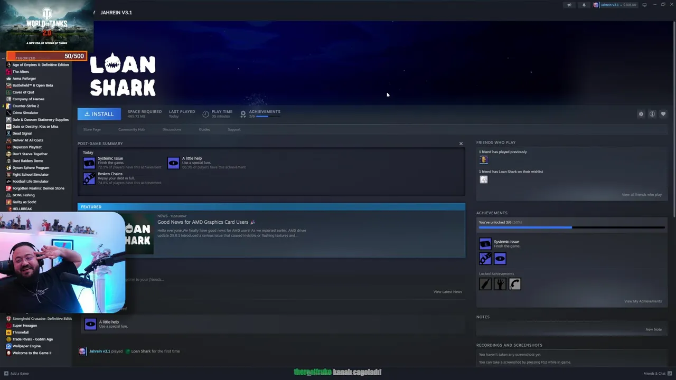
Task: Click A little help icon in activity feed
Action: point(90,324)
